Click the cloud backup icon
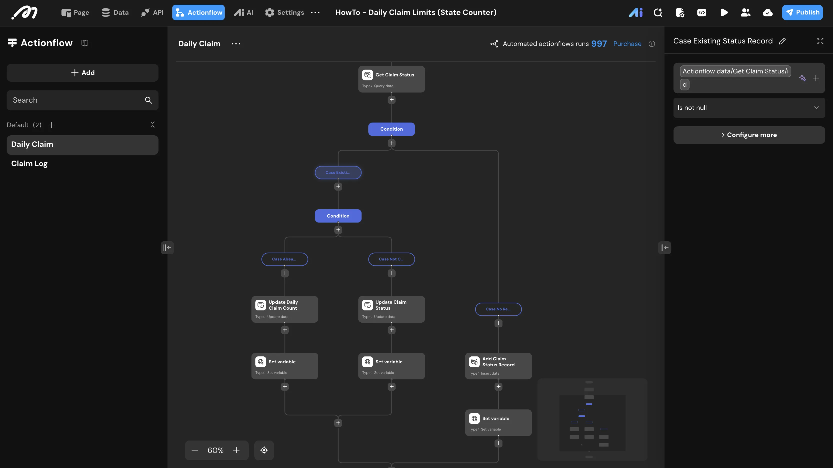 [x=768, y=12]
